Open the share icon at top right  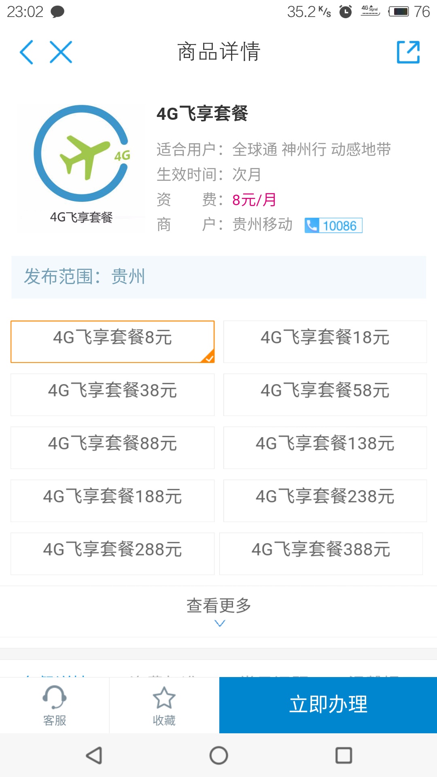[x=408, y=52]
